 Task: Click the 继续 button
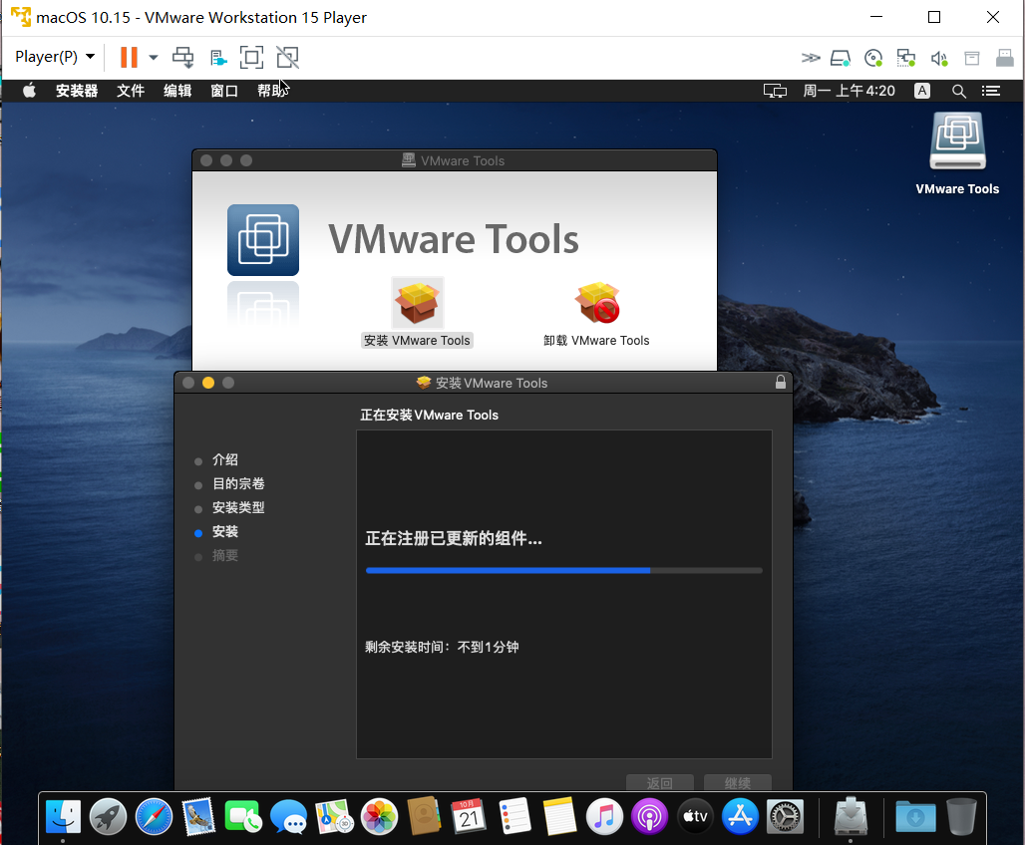pyautogui.click(x=738, y=782)
